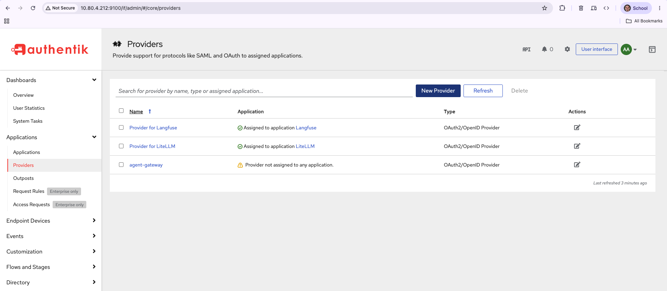This screenshot has height=291, width=667.
Task: Open the browser apps grid icon
Action: click(x=7, y=21)
